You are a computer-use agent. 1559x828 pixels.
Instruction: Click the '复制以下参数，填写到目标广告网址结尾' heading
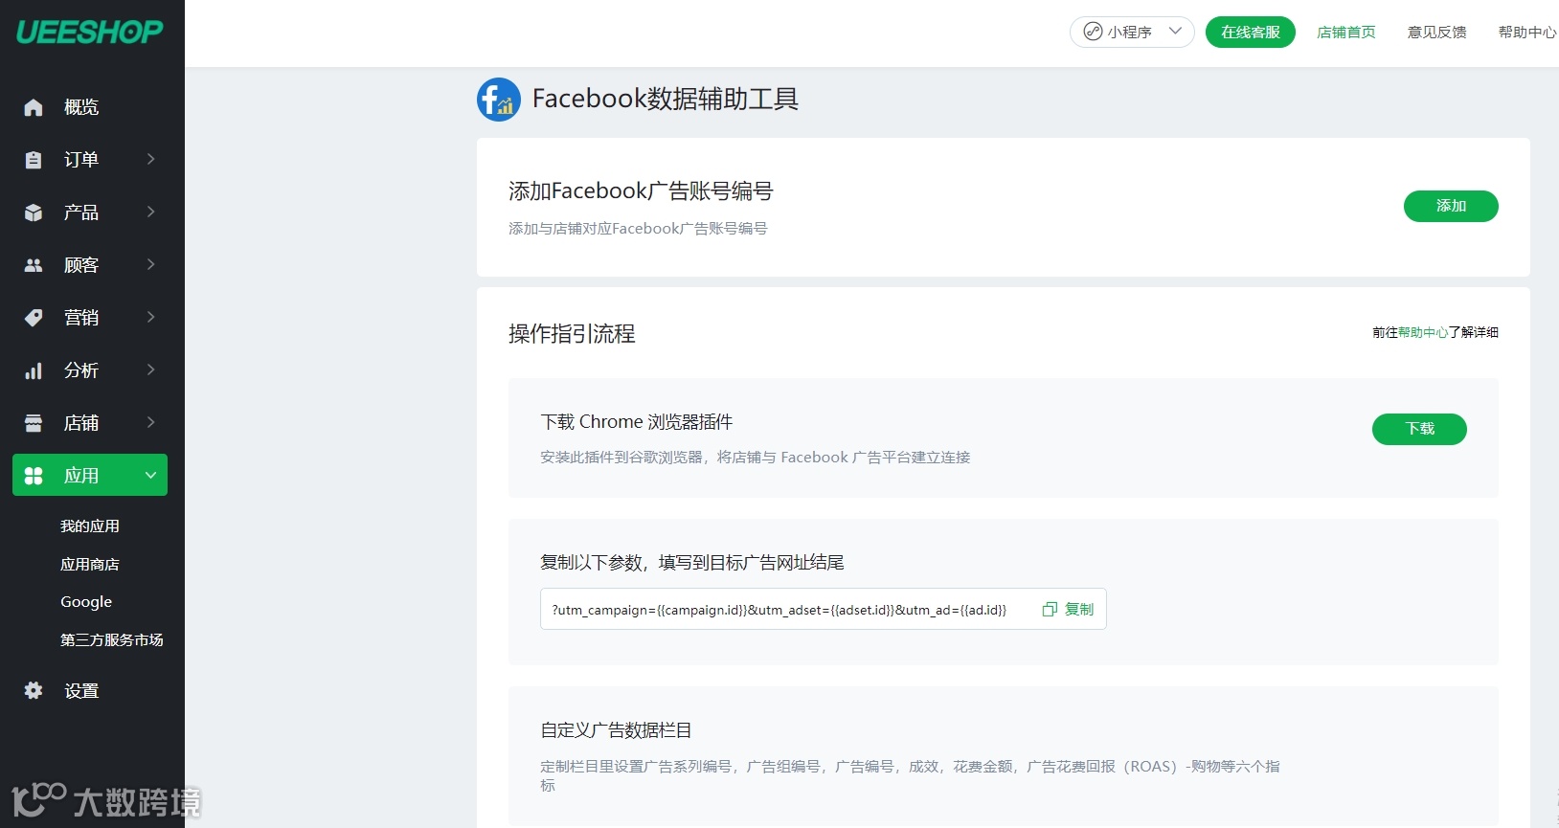pos(692,563)
